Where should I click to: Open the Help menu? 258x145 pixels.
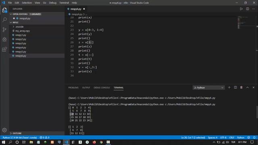click(x=74, y=3)
